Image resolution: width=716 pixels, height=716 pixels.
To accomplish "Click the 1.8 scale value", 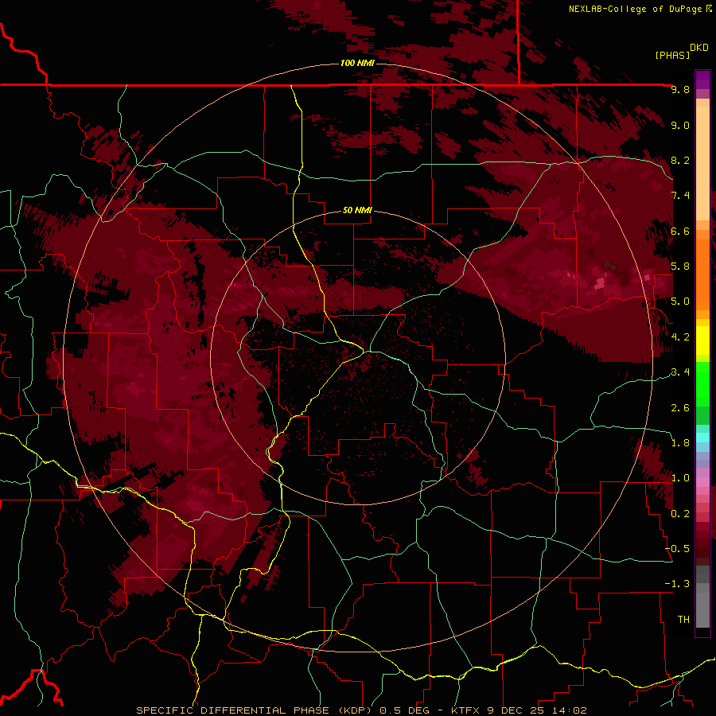I will [680, 443].
